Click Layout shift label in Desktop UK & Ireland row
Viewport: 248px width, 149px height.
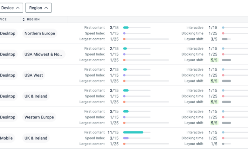(194, 102)
